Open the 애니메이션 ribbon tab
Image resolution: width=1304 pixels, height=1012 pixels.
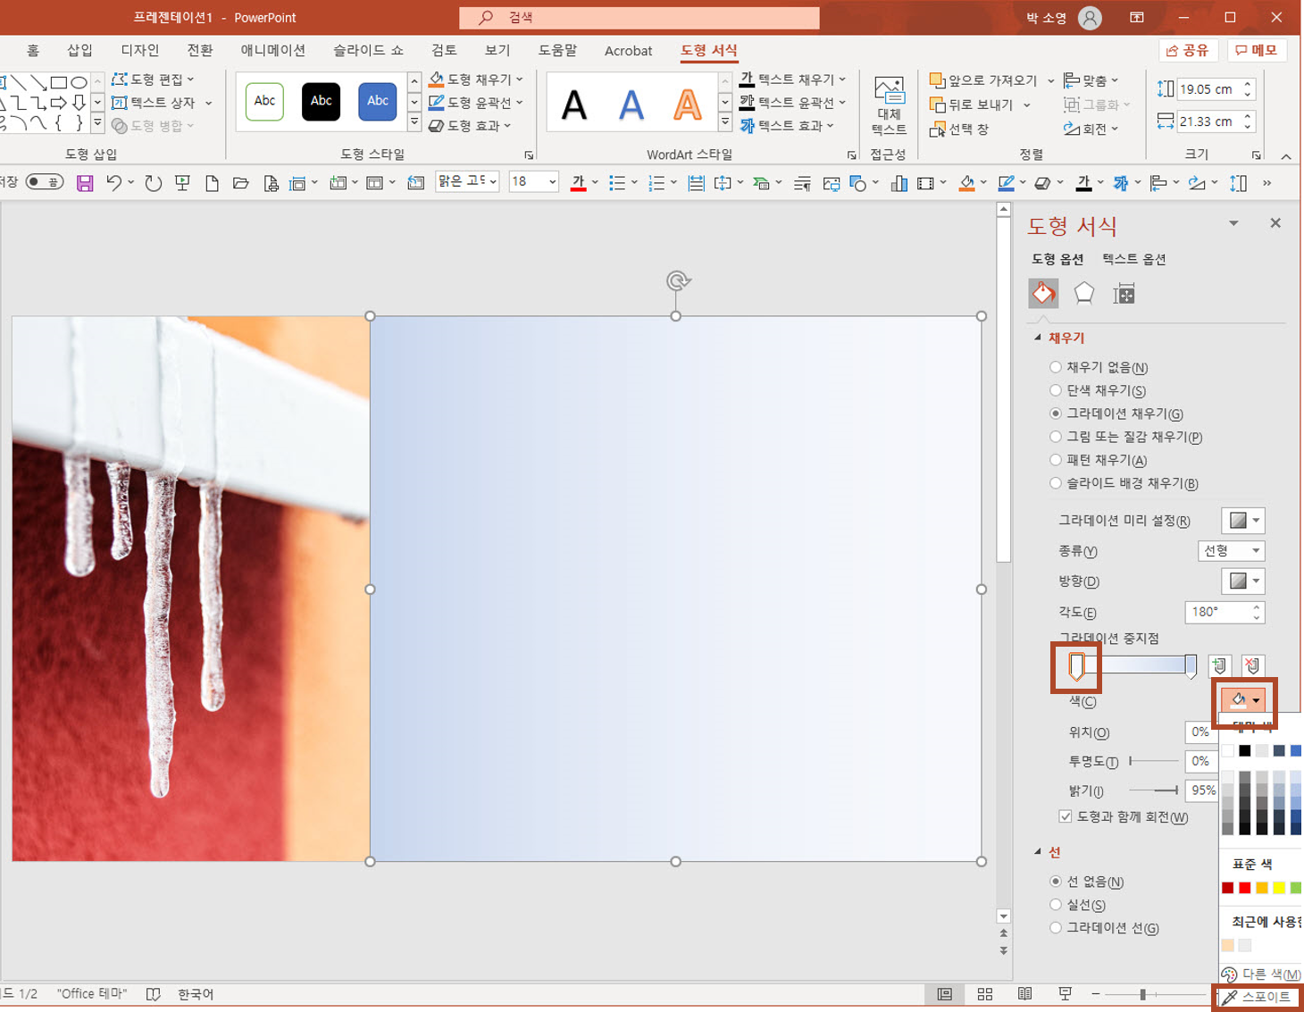(x=272, y=50)
